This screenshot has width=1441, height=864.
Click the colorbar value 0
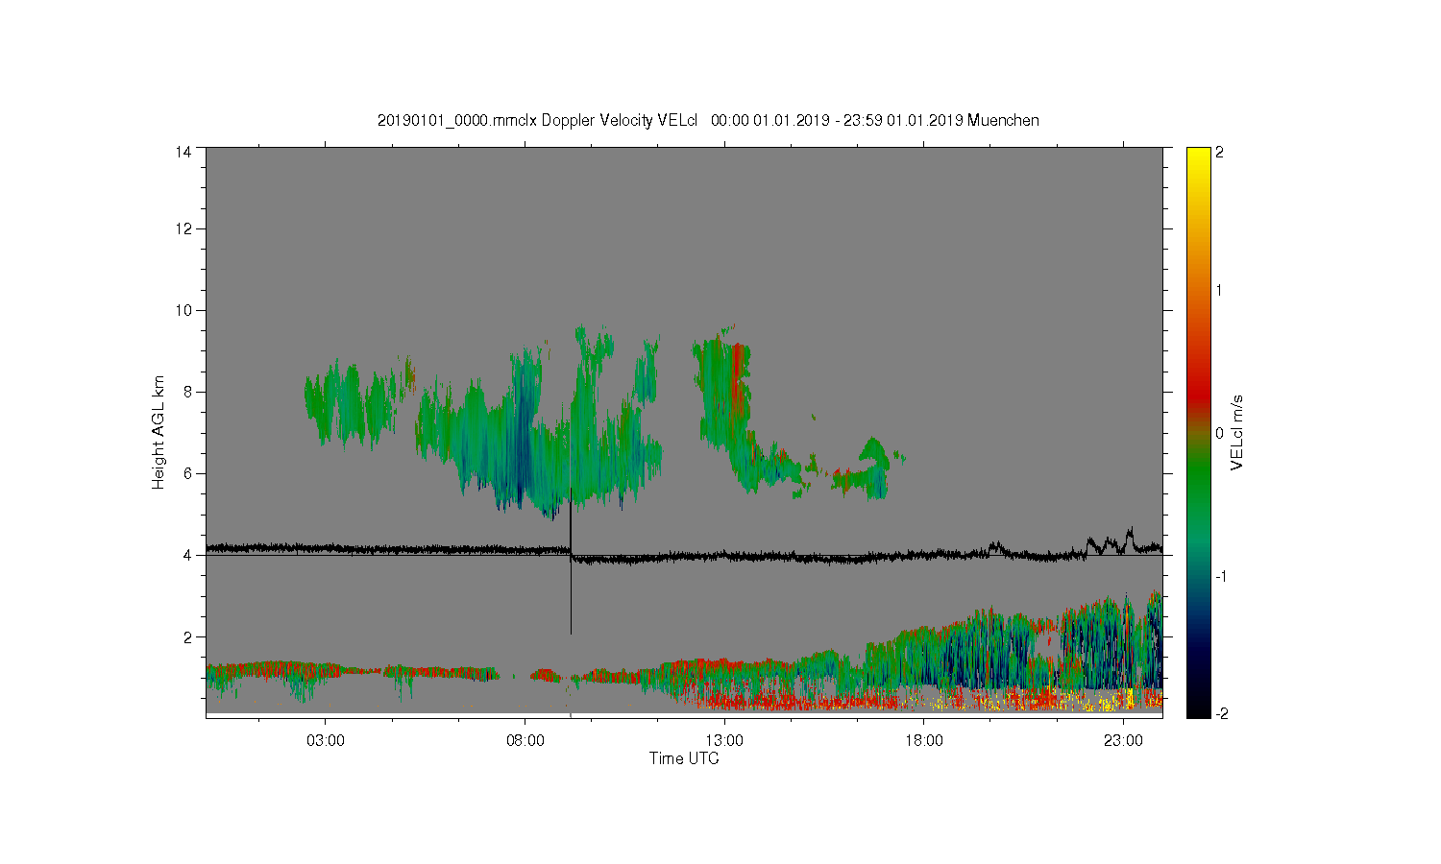click(x=1220, y=433)
